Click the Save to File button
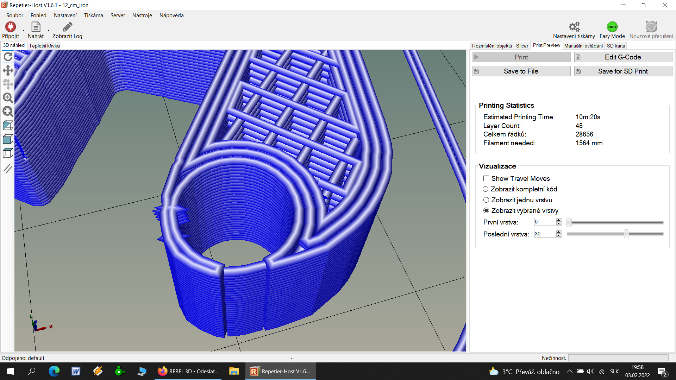676x380 pixels. (521, 71)
